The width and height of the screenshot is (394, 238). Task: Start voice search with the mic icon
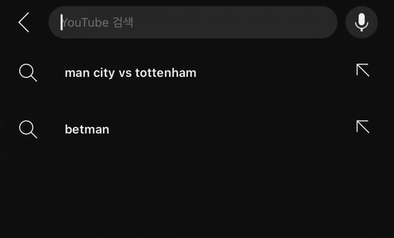click(x=361, y=22)
